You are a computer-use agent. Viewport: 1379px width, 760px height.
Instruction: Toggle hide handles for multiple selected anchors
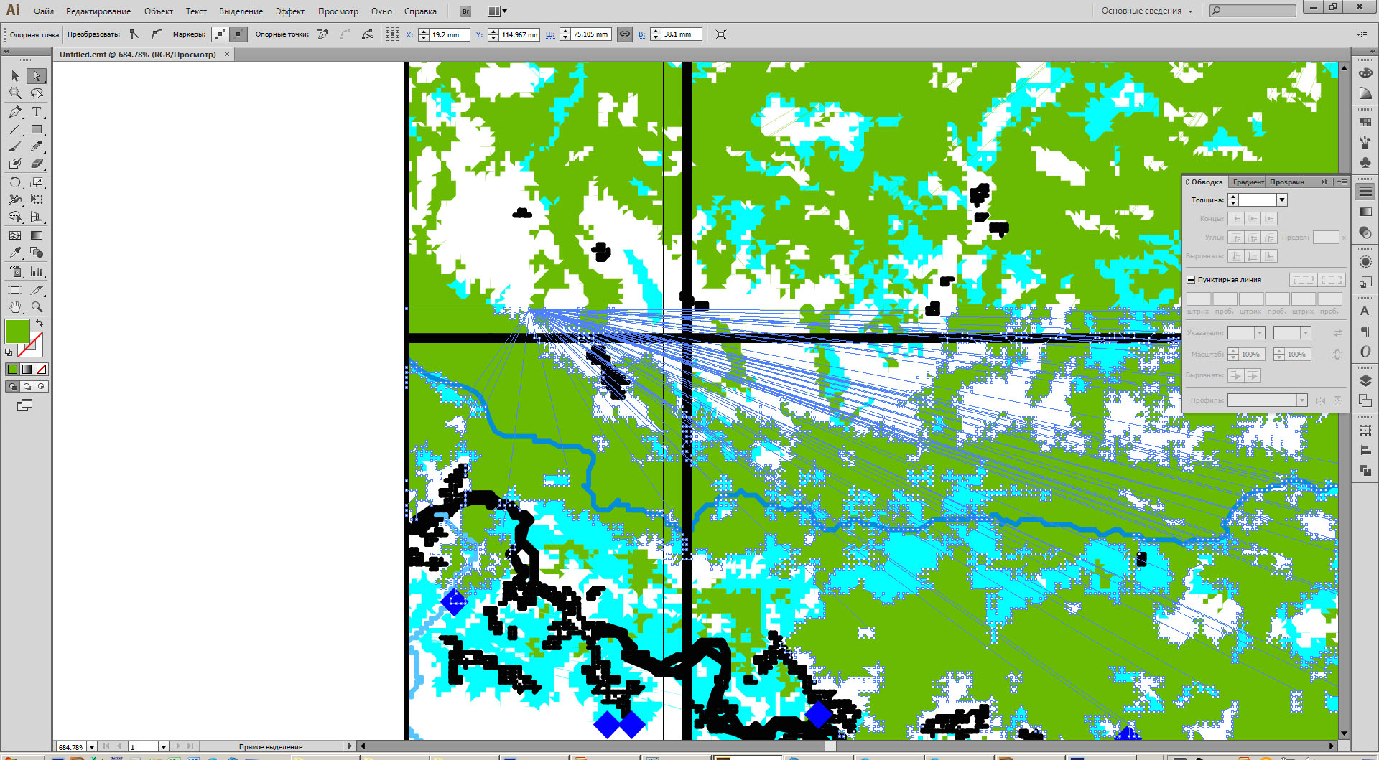click(238, 34)
